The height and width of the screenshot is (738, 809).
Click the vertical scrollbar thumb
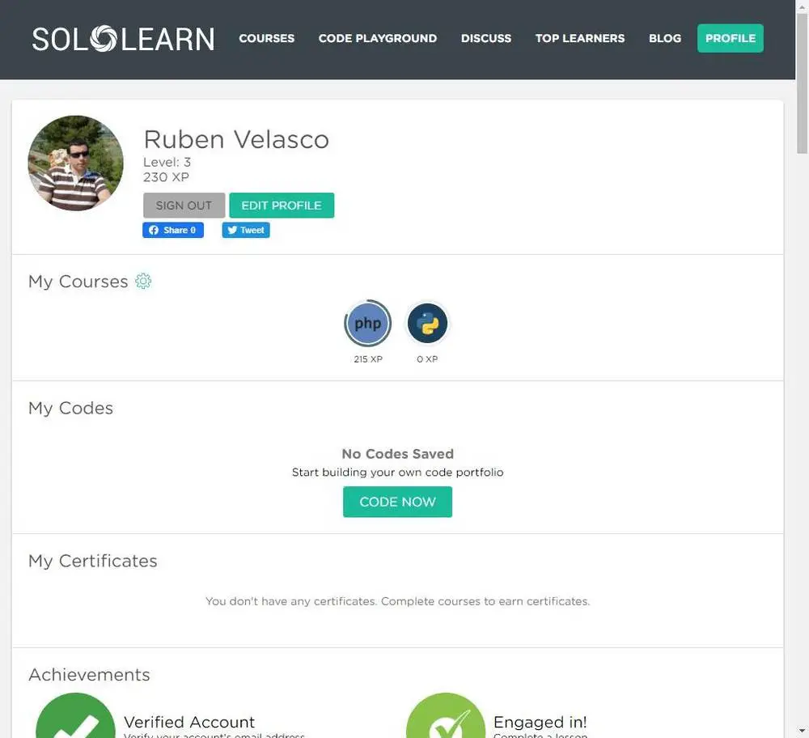click(802, 83)
